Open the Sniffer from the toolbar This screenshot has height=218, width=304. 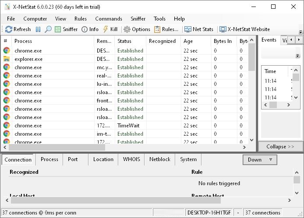coord(66,29)
